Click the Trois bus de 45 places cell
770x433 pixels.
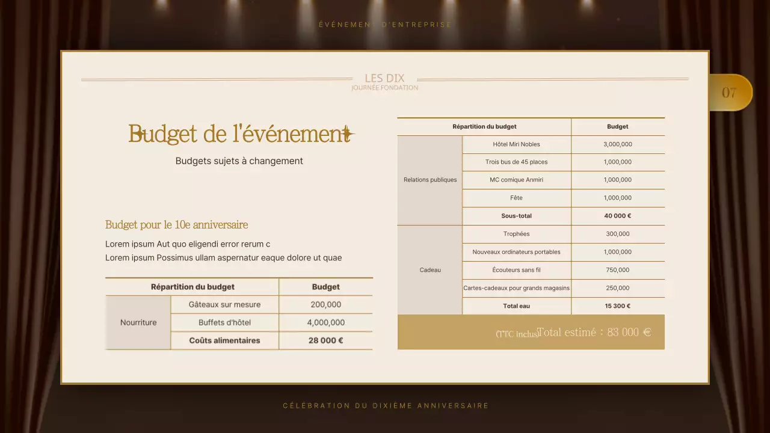516,162
